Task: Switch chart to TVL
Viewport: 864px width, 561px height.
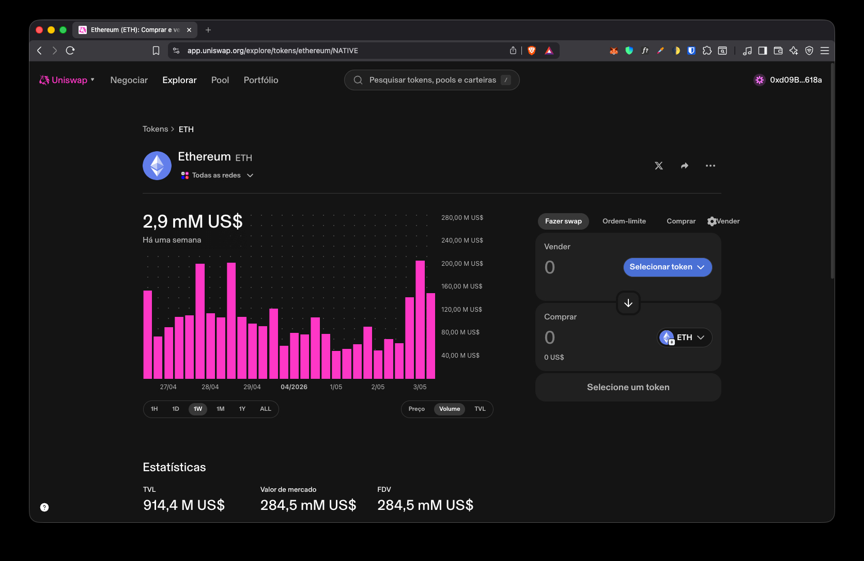Action: pos(480,409)
